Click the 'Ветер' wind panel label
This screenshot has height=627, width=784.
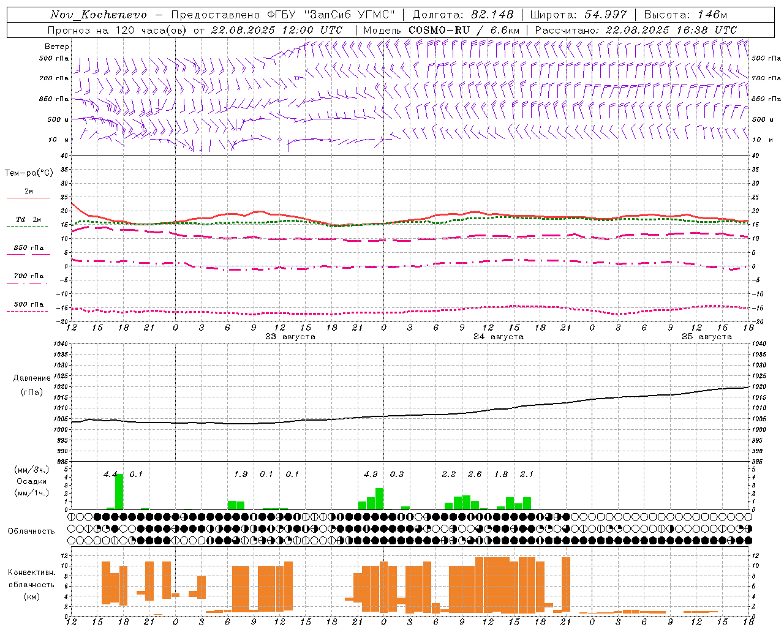[x=57, y=47]
